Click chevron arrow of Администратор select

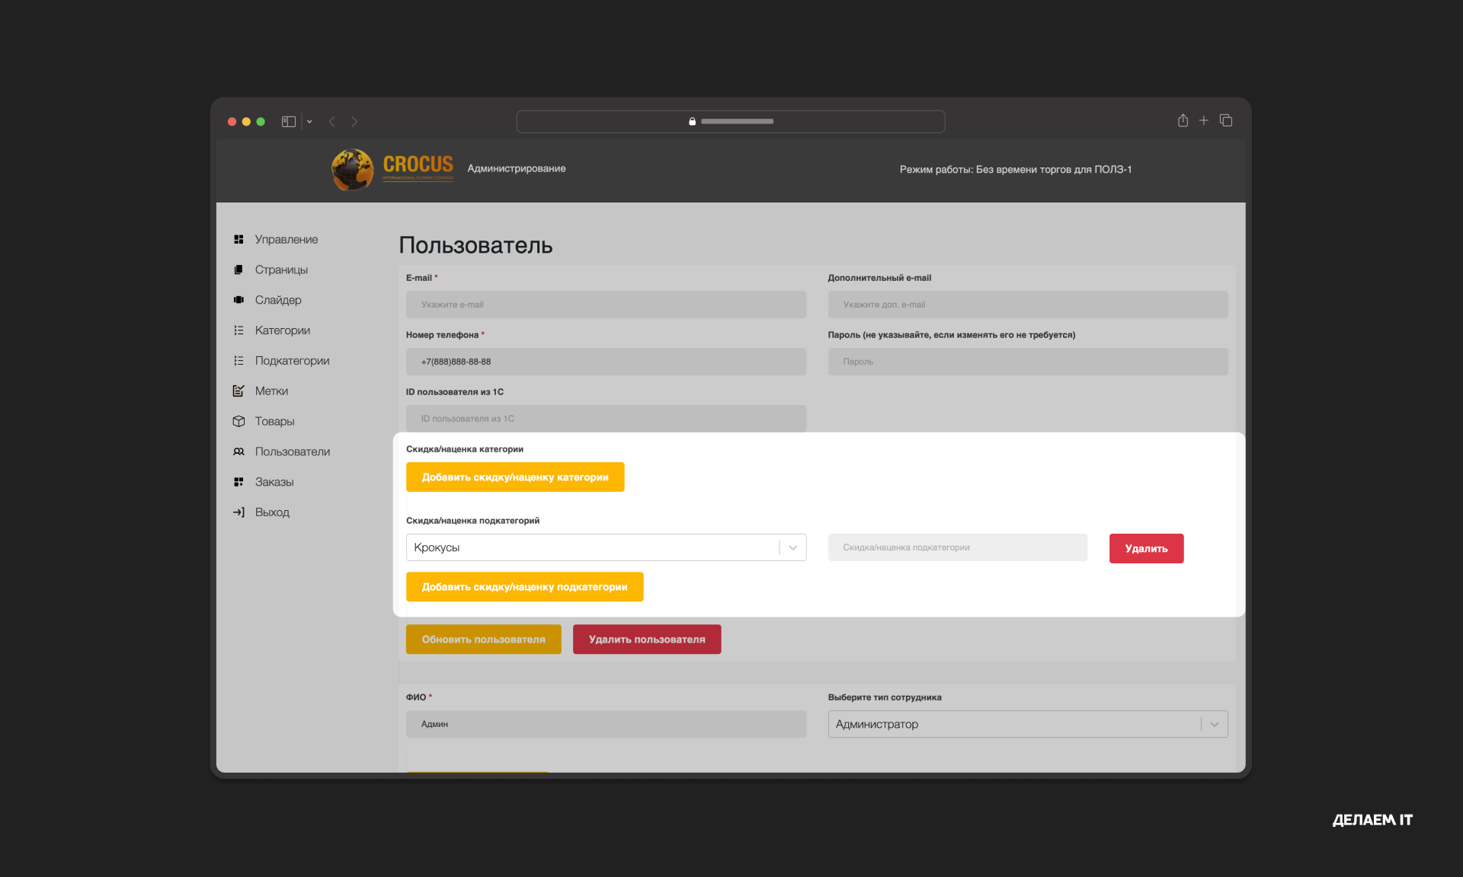pyautogui.click(x=1215, y=724)
